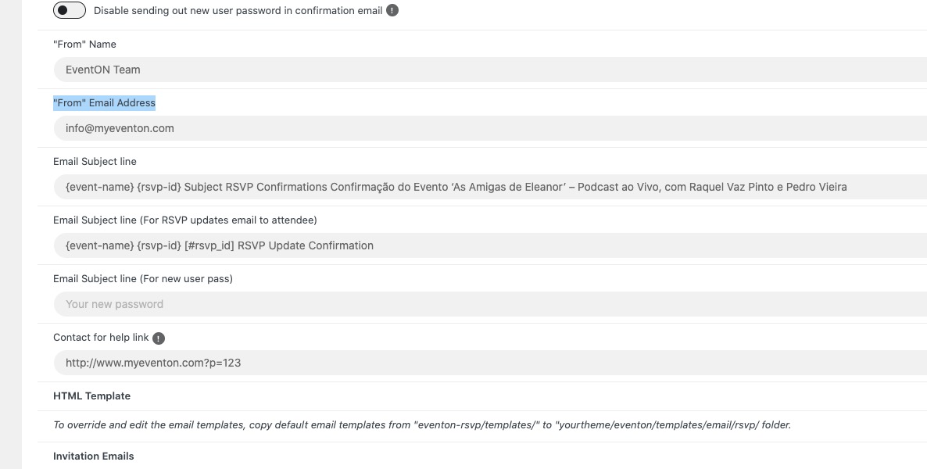Select the HTML Template section heading
This screenshot has width=927, height=469.
click(91, 396)
